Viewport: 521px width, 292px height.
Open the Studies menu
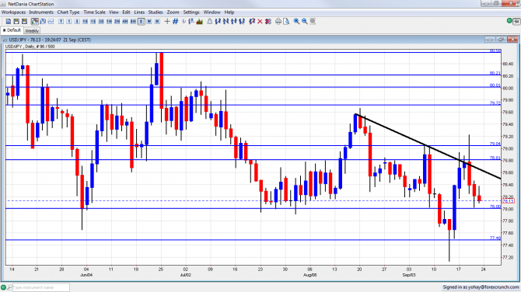pos(156,12)
